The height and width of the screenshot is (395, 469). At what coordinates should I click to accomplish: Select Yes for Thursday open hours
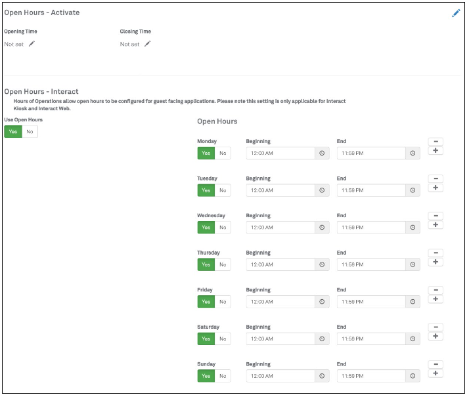click(206, 264)
